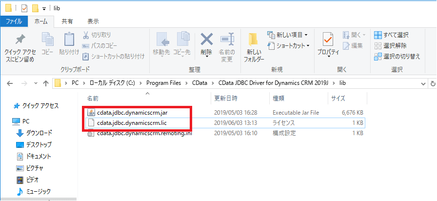Click the forward navigation arrow

pyautogui.click(x=24, y=83)
